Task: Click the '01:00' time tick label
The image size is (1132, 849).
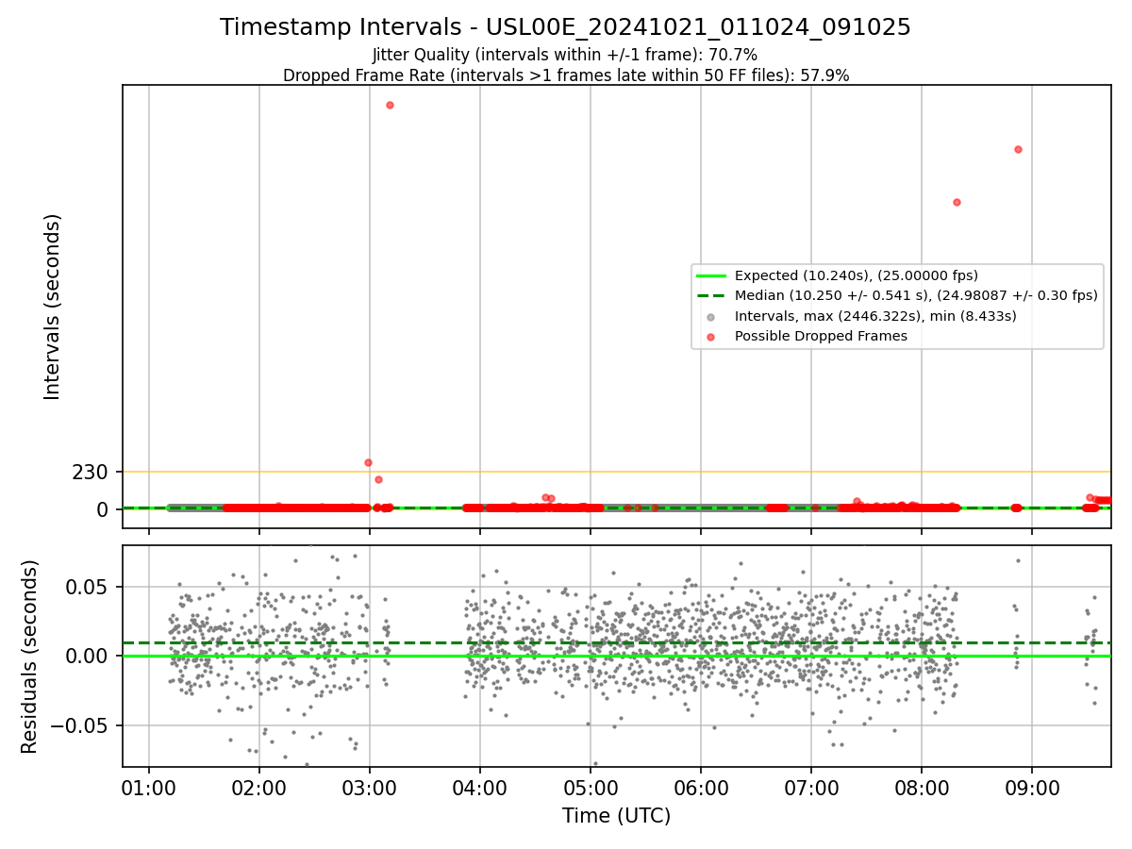Action: click(149, 788)
